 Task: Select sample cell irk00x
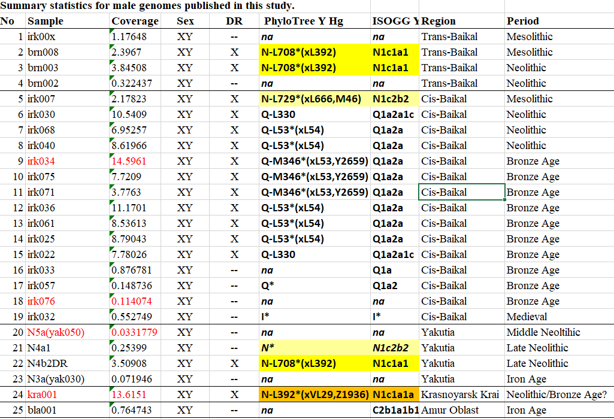pos(67,37)
